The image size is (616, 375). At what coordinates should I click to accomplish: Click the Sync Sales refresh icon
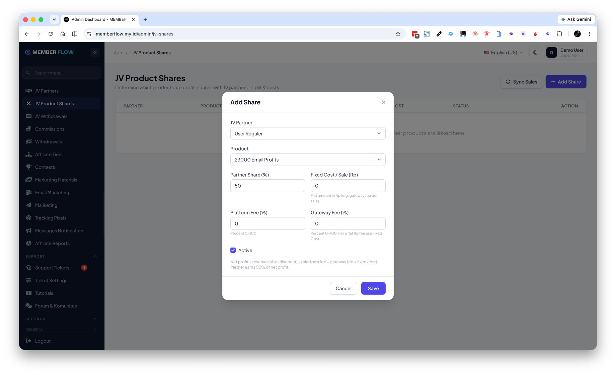click(x=508, y=82)
